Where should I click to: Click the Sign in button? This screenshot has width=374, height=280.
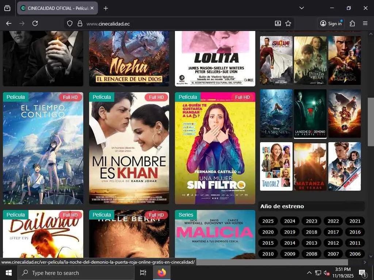[x=331, y=23]
